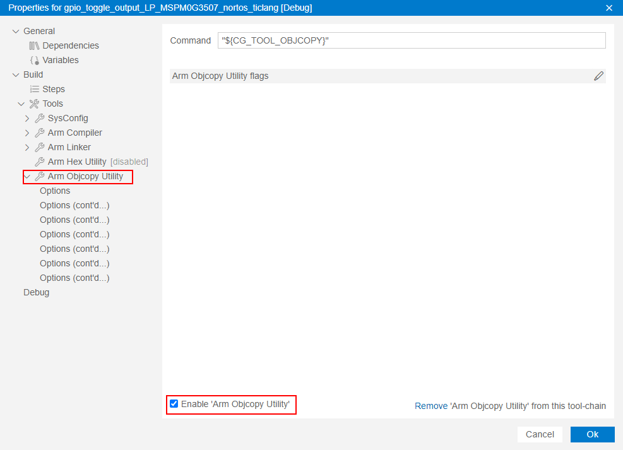Click the Cancel button
The height and width of the screenshot is (450, 623).
point(540,434)
